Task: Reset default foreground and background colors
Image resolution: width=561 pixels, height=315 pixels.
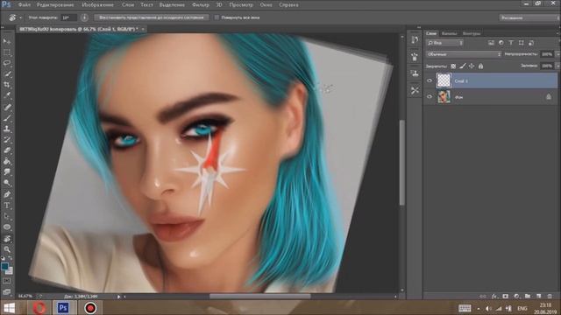Action: coord(3,258)
